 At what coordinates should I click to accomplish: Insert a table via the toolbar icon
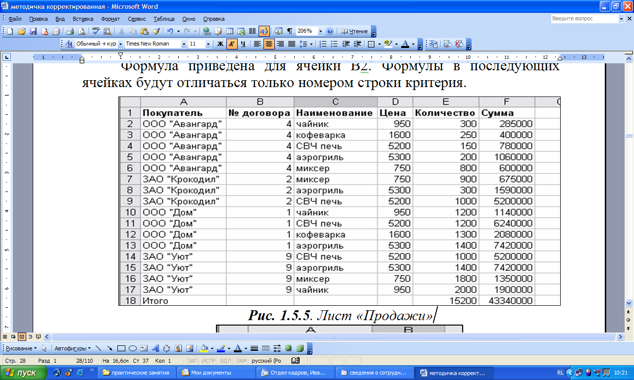click(x=230, y=31)
